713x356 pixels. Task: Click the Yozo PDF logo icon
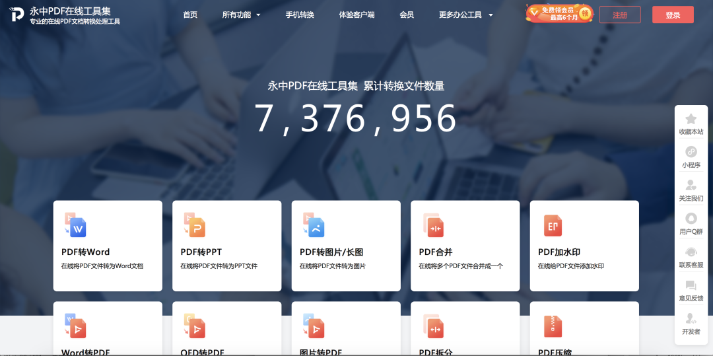point(17,15)
